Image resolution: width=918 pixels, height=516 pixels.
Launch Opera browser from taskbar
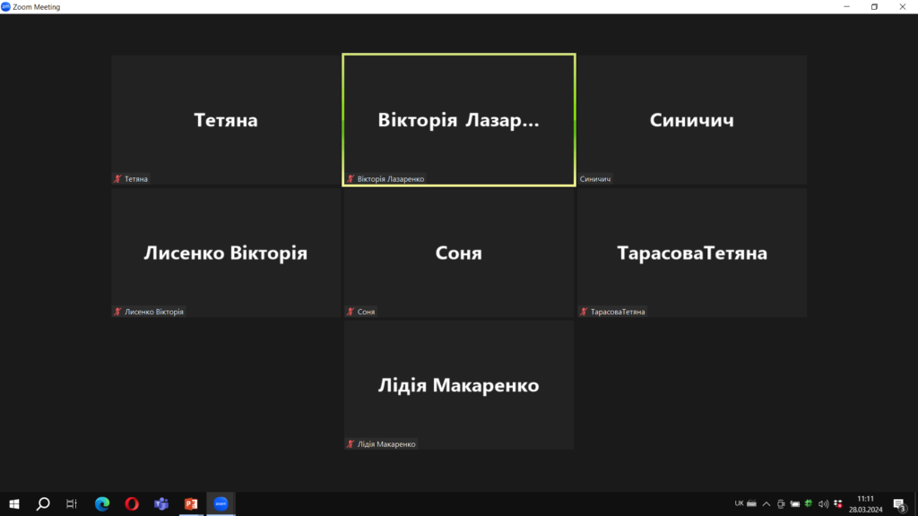pos(132,503)
